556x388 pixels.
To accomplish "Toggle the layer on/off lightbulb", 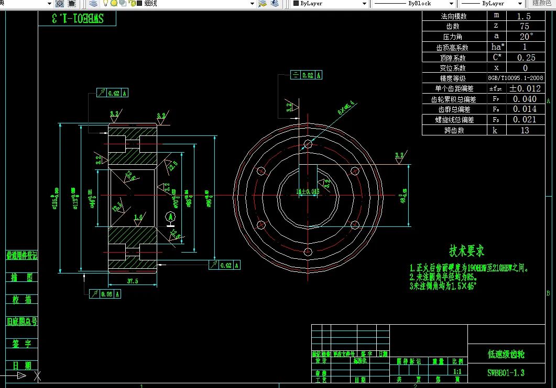I will coord(105,3).
